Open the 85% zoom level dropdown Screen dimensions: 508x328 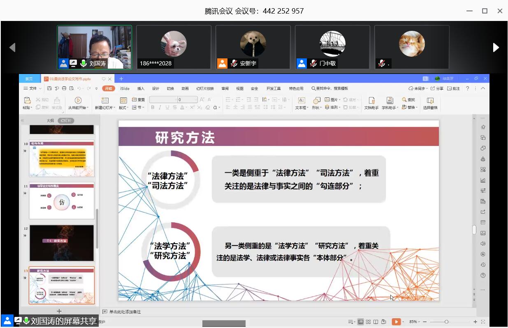[415, 322]
